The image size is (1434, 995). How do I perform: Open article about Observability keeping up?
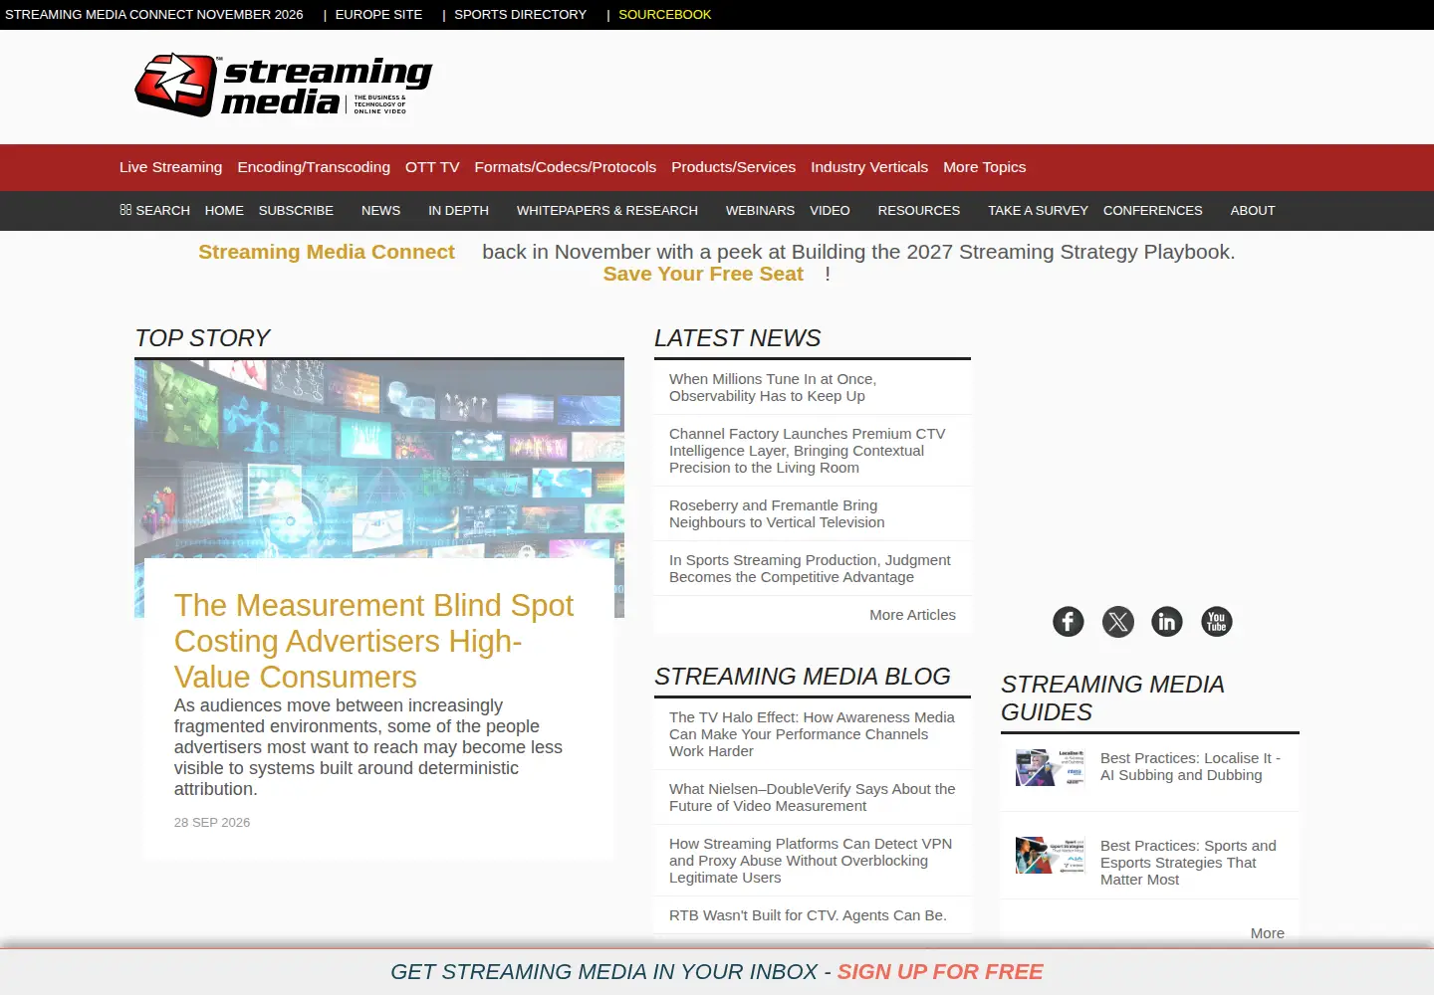pyautogui.click(x=773, y=388)
